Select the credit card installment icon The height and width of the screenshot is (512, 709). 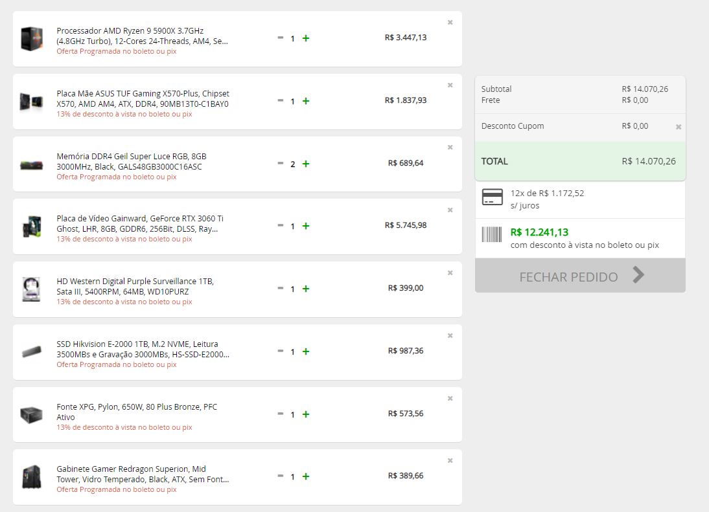tap(493, 197)
